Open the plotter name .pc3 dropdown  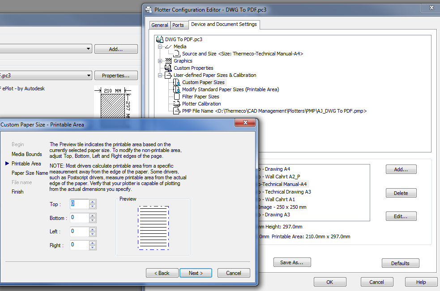click(89, 76)
